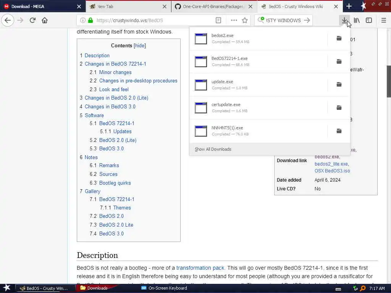
Task: Open containing folder for BedOS72214-1.exe
Action: point(339,61)
